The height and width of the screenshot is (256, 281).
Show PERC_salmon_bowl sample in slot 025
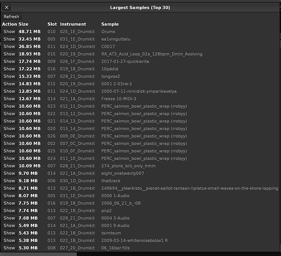tap(10, 151)
